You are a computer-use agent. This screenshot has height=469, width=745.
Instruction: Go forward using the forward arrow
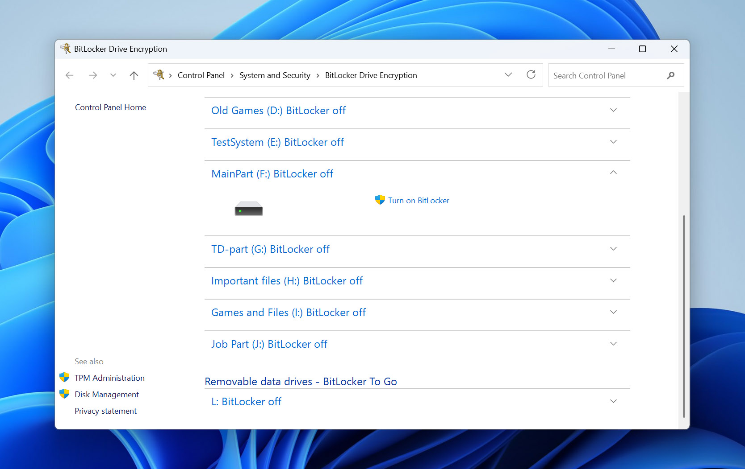coord(93,75)
